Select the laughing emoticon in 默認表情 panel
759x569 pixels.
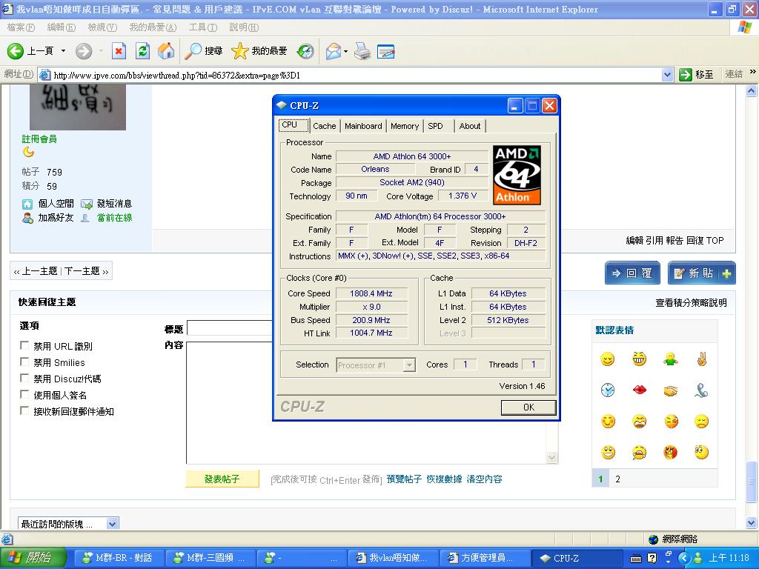[x=639, y=359]
